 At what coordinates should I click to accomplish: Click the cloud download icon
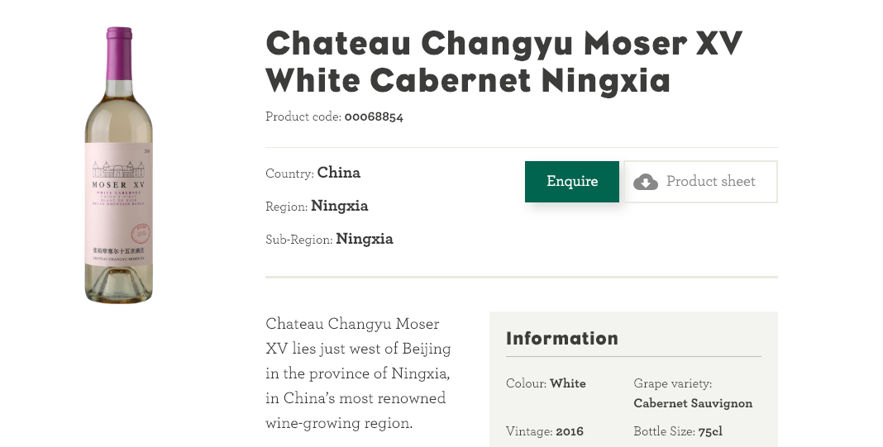point(646,182)
